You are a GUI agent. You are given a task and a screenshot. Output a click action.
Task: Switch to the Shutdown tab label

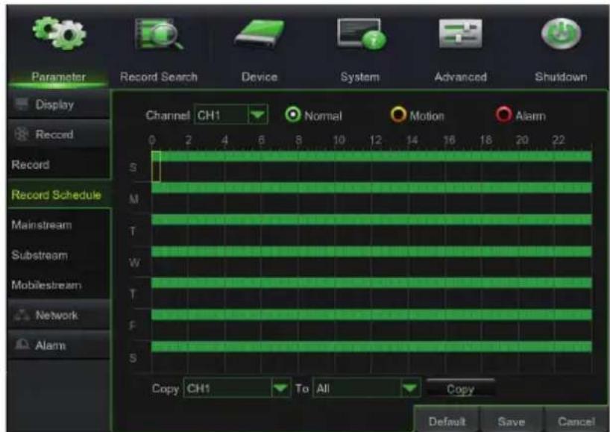561,77
